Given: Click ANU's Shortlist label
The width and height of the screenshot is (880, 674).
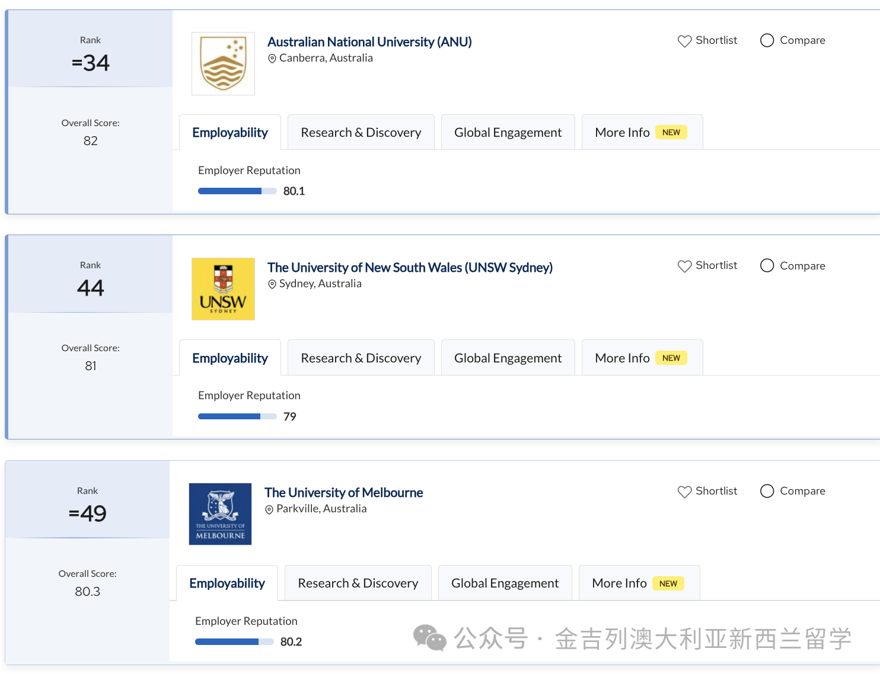Looking at the screenshot, I should [x=716, y=40].
